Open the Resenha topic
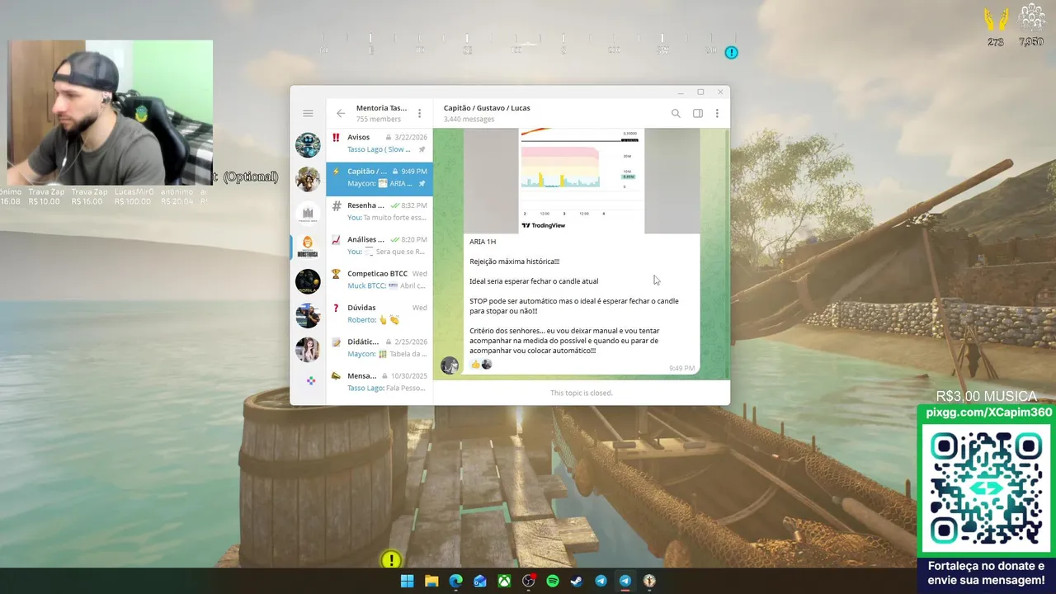Viewport: 1056px width, 594px height. (x=379, y=212)
